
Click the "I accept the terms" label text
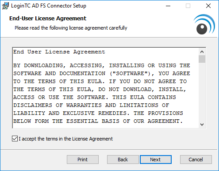tap(65, 139)
